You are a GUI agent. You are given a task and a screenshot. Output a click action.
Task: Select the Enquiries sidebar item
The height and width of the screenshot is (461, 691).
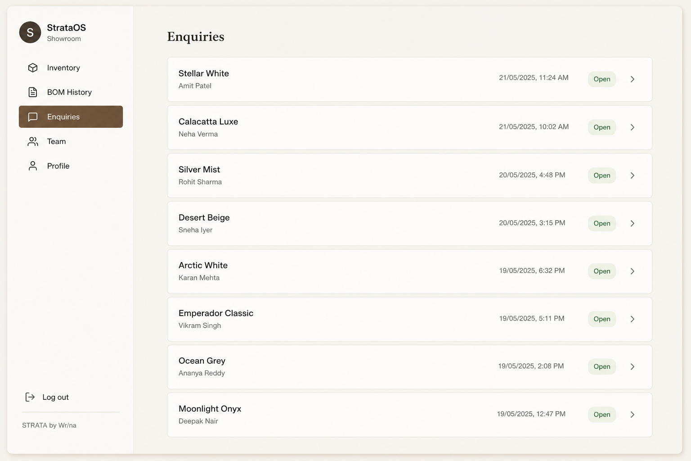71,117
